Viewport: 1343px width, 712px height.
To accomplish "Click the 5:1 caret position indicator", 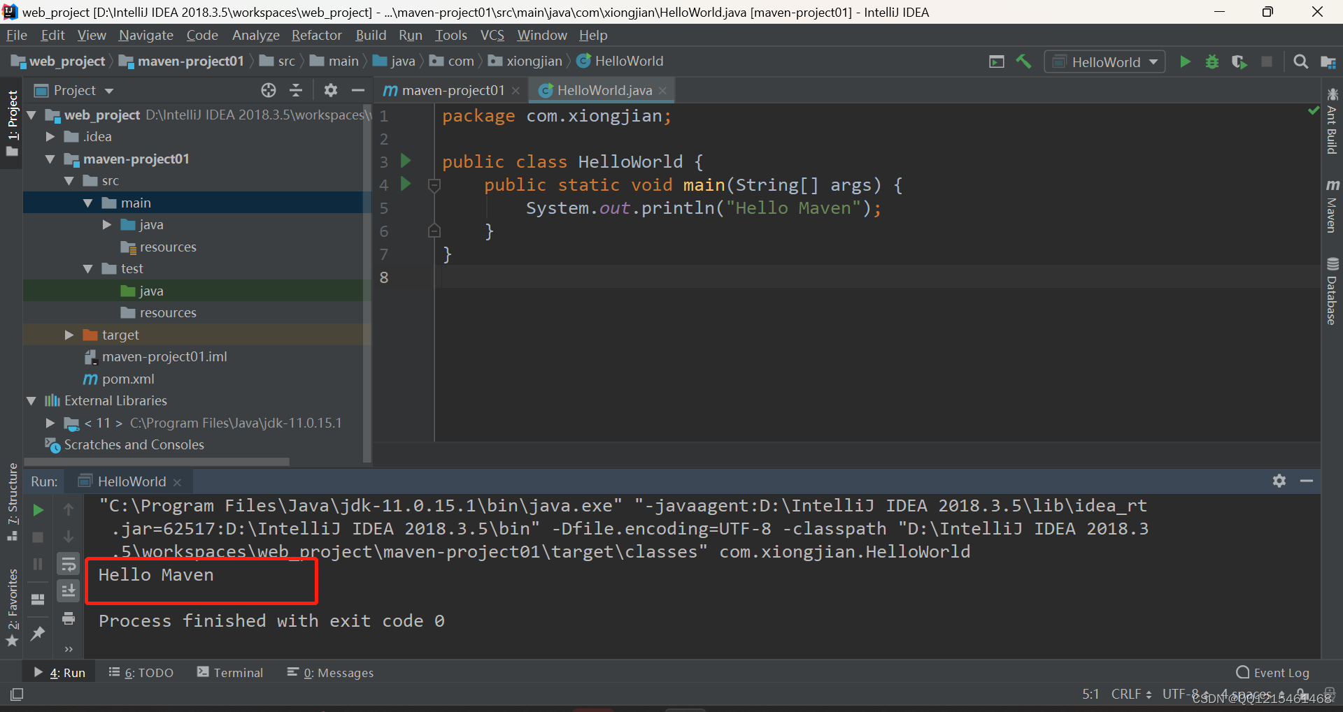I will (x=1090, y=694).
